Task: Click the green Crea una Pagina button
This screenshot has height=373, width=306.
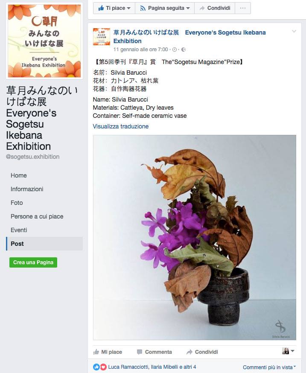Action: point(33,262)
